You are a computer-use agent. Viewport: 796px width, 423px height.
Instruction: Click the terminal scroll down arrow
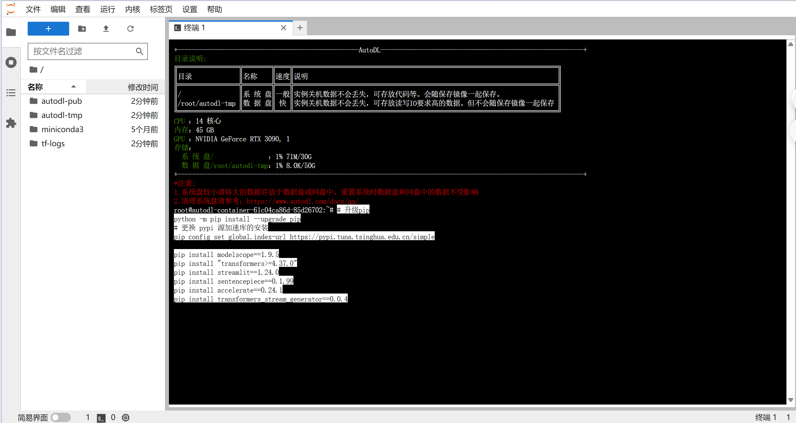790,400
